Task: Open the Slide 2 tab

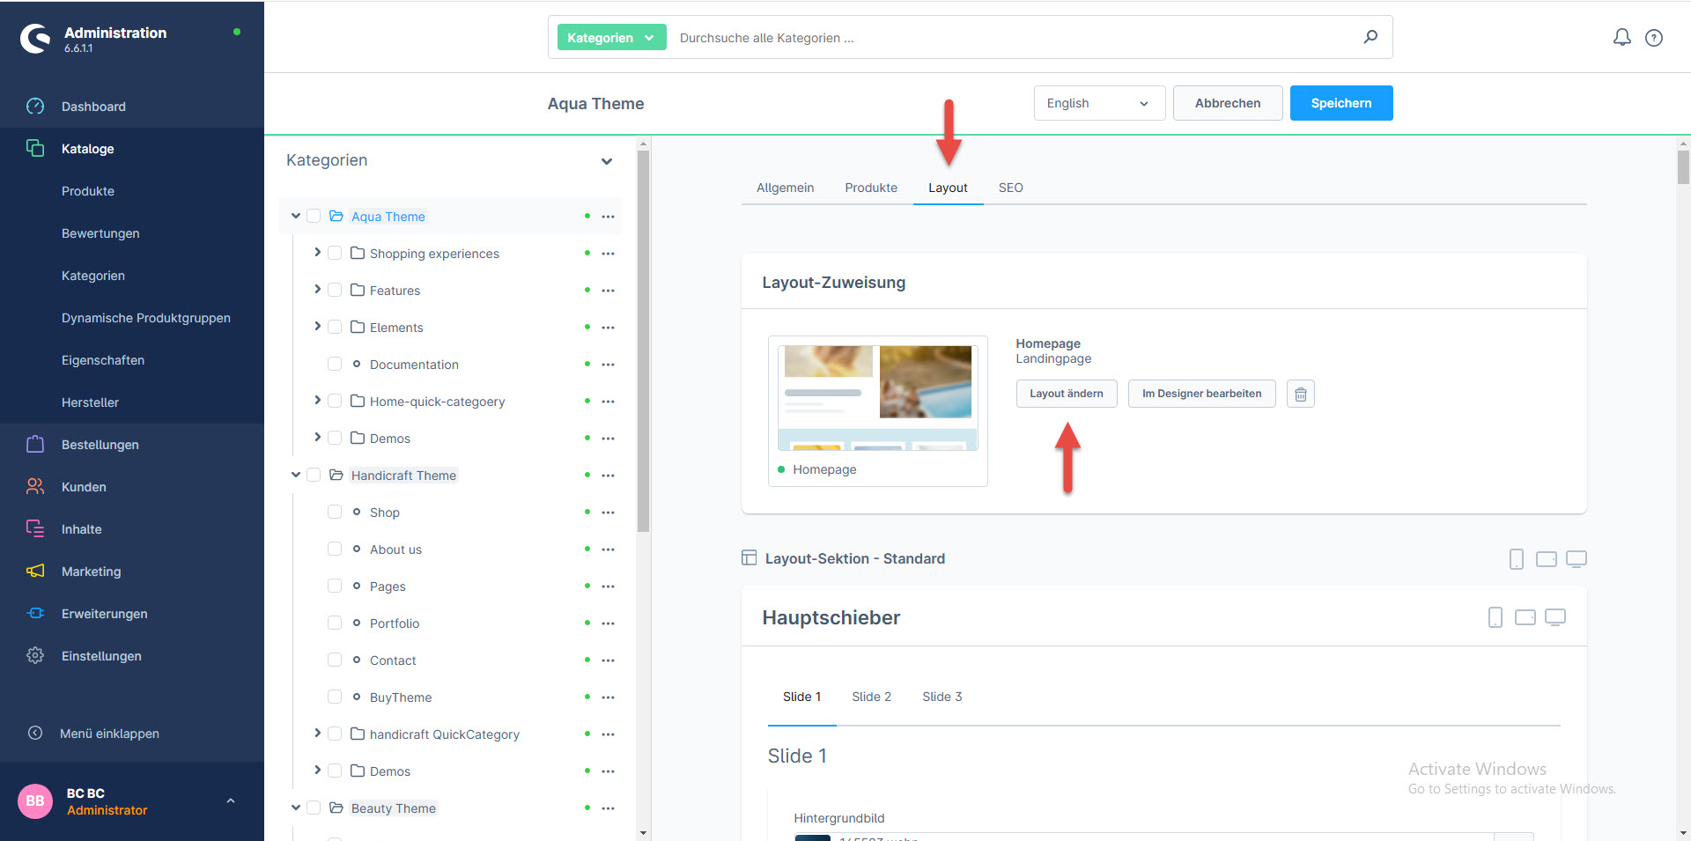Action: point(871,697)
